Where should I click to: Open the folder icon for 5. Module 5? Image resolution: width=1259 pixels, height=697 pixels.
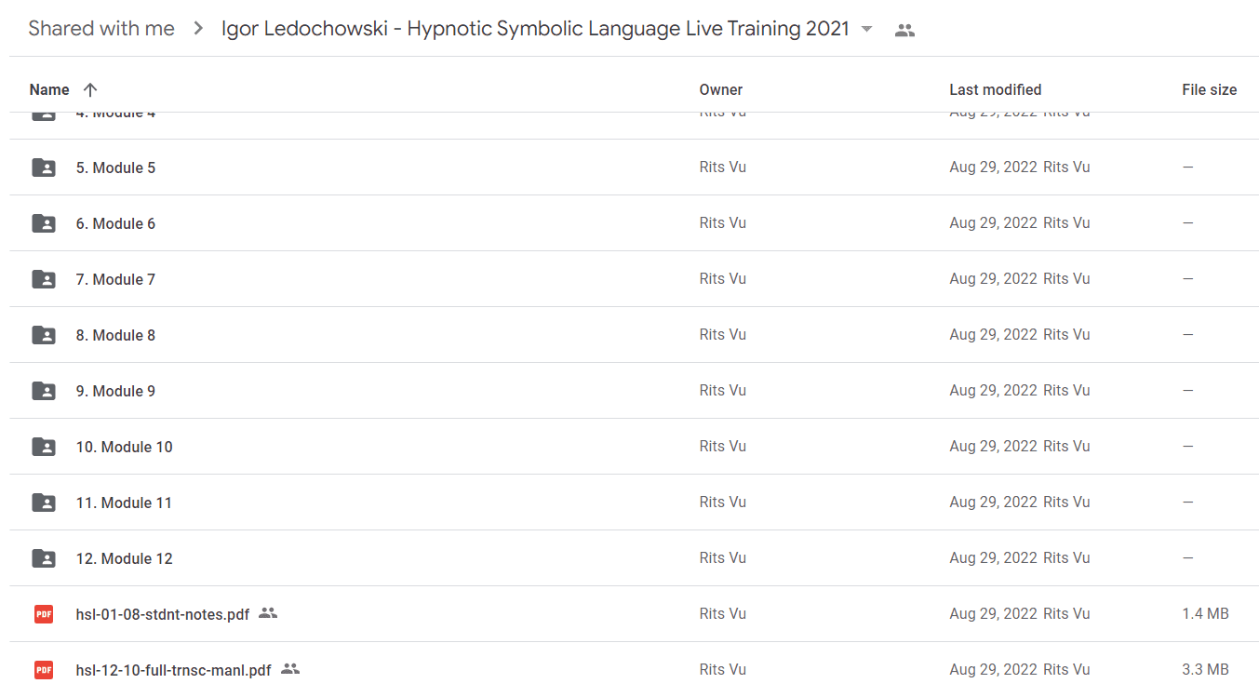pos(44,168)
